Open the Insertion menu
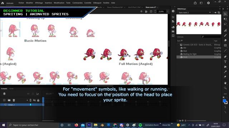 coord(48,3)
